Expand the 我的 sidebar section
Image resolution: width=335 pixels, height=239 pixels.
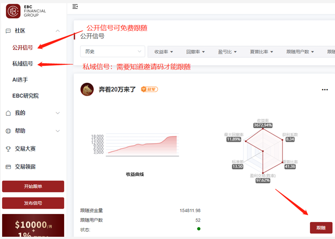[57, 113]
